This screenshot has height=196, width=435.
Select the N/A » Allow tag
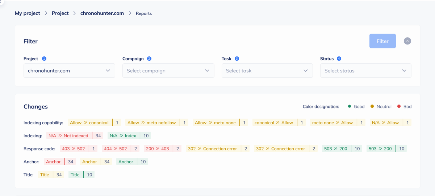click(390, 123)
